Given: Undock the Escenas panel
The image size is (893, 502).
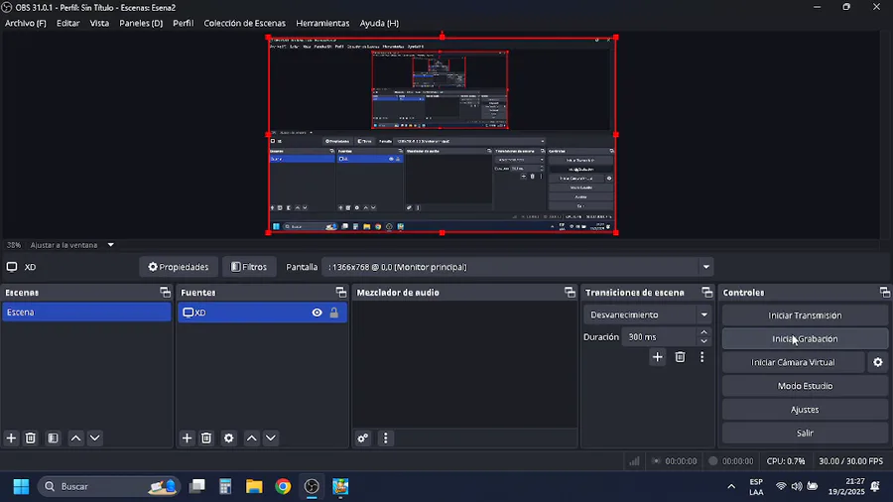Looking at the screenshot, I should coord(165,292).
